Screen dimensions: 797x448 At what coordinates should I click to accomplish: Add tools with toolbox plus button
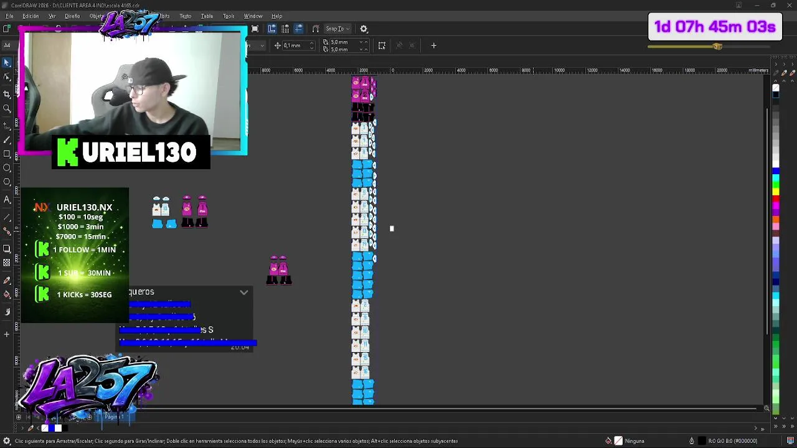(7, 334)
